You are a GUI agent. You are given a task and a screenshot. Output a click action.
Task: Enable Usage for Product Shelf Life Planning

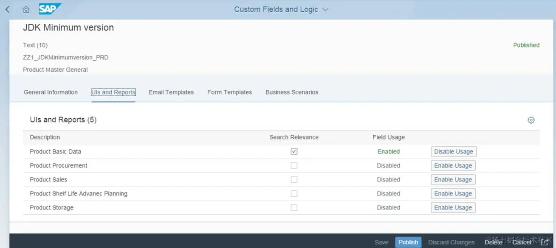(453, 193)
